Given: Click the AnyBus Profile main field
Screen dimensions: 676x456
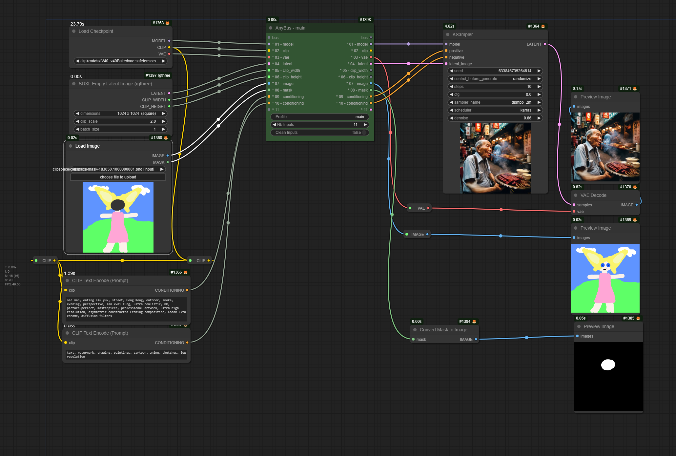Looking at the screenshot, I should point(319,117).
